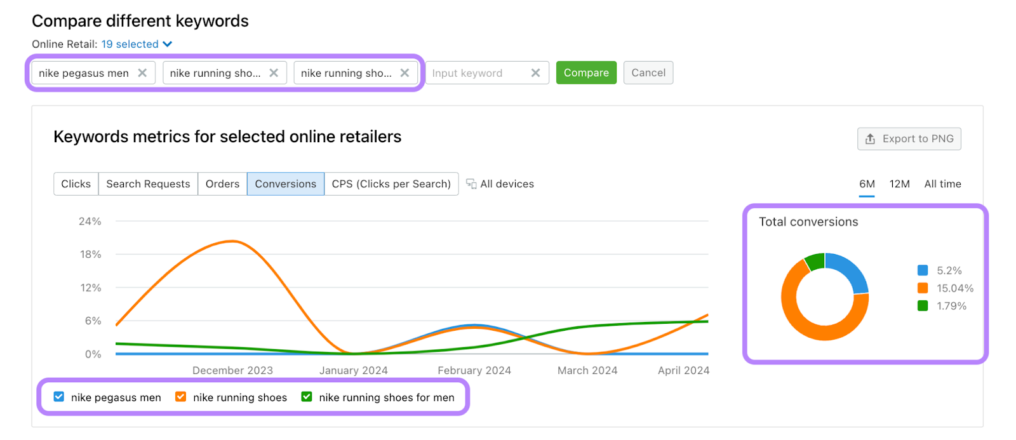Click the Cancel button

coord(648,73)
